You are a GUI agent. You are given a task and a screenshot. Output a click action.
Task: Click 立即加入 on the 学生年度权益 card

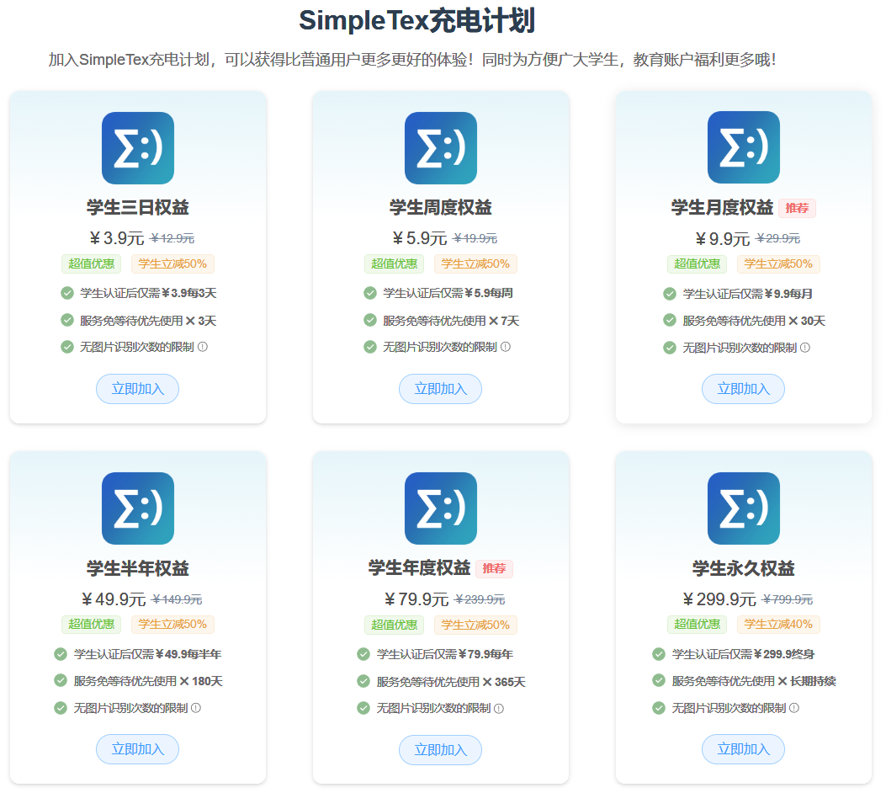(x=440, y=749)
